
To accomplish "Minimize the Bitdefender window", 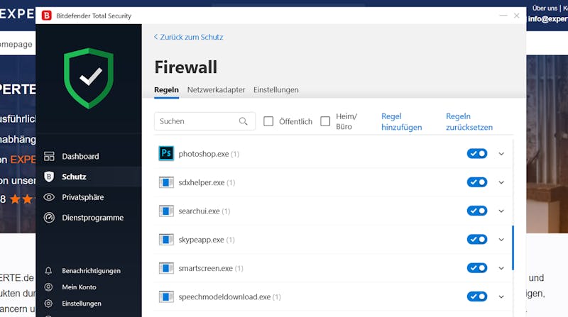I will pyautogui.click(x=503, y=16).
